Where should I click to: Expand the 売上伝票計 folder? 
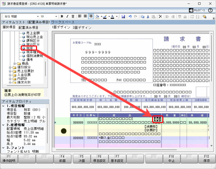pyautogui.click(x=10, y=71)
